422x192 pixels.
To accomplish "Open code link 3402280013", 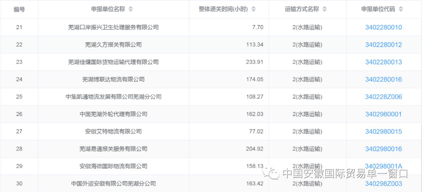I will [x=384, y=62].
